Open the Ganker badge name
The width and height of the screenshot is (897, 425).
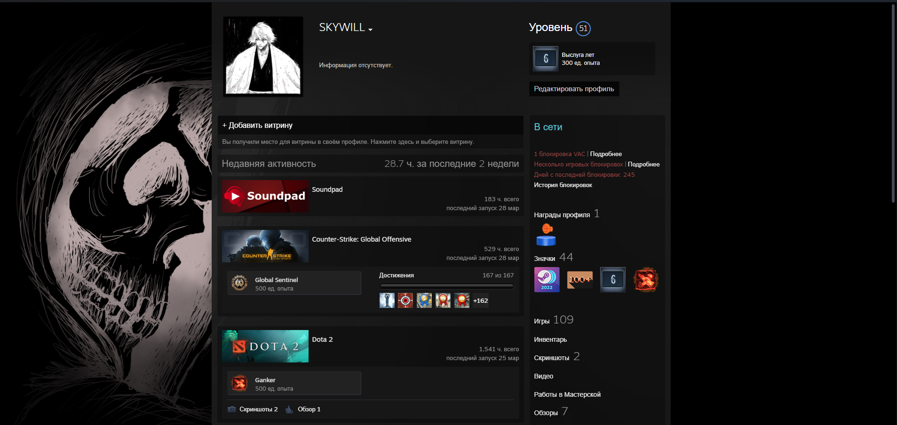(265, 380)
